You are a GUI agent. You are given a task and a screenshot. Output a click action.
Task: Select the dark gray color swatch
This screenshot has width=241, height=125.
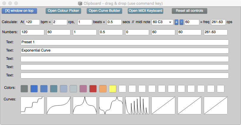tap(24, 89)
